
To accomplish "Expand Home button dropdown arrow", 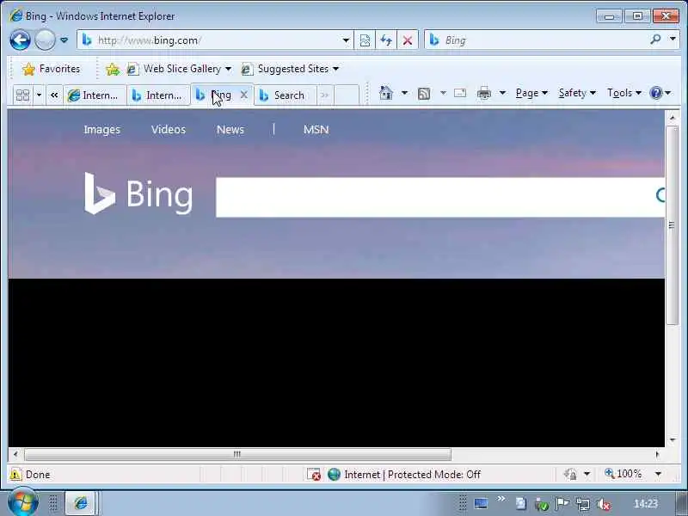I will [x=404, y=93].
